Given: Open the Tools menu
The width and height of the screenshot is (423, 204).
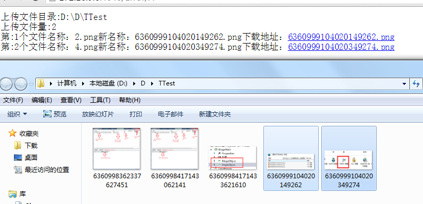Looking at the screenshot, I should point(100,100).
